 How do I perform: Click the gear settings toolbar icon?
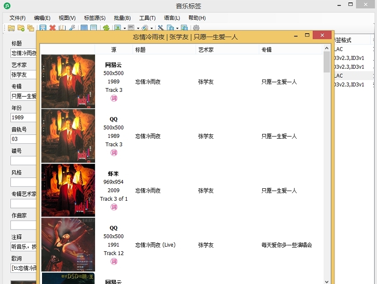click(x=196, y=28)
